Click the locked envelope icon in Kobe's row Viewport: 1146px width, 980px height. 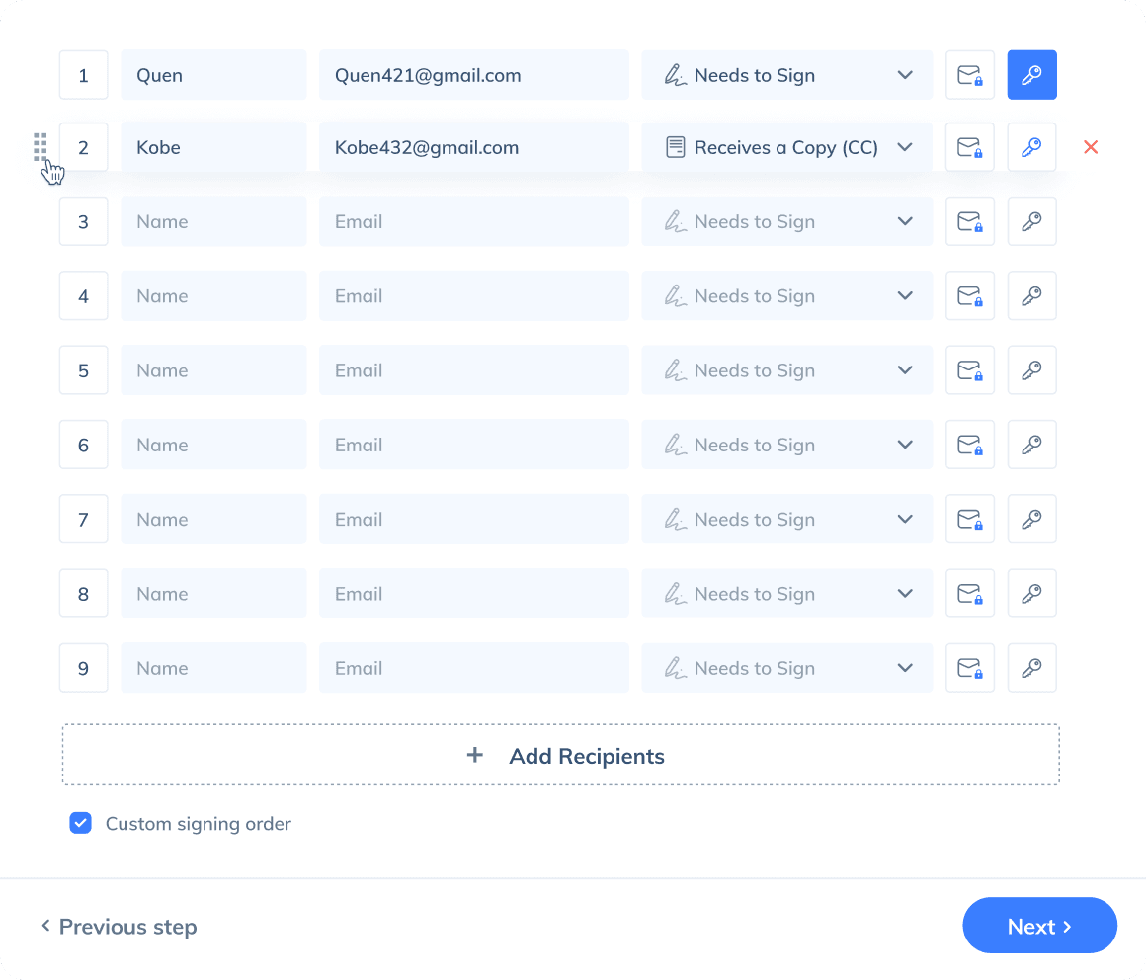tap(969, 147)
